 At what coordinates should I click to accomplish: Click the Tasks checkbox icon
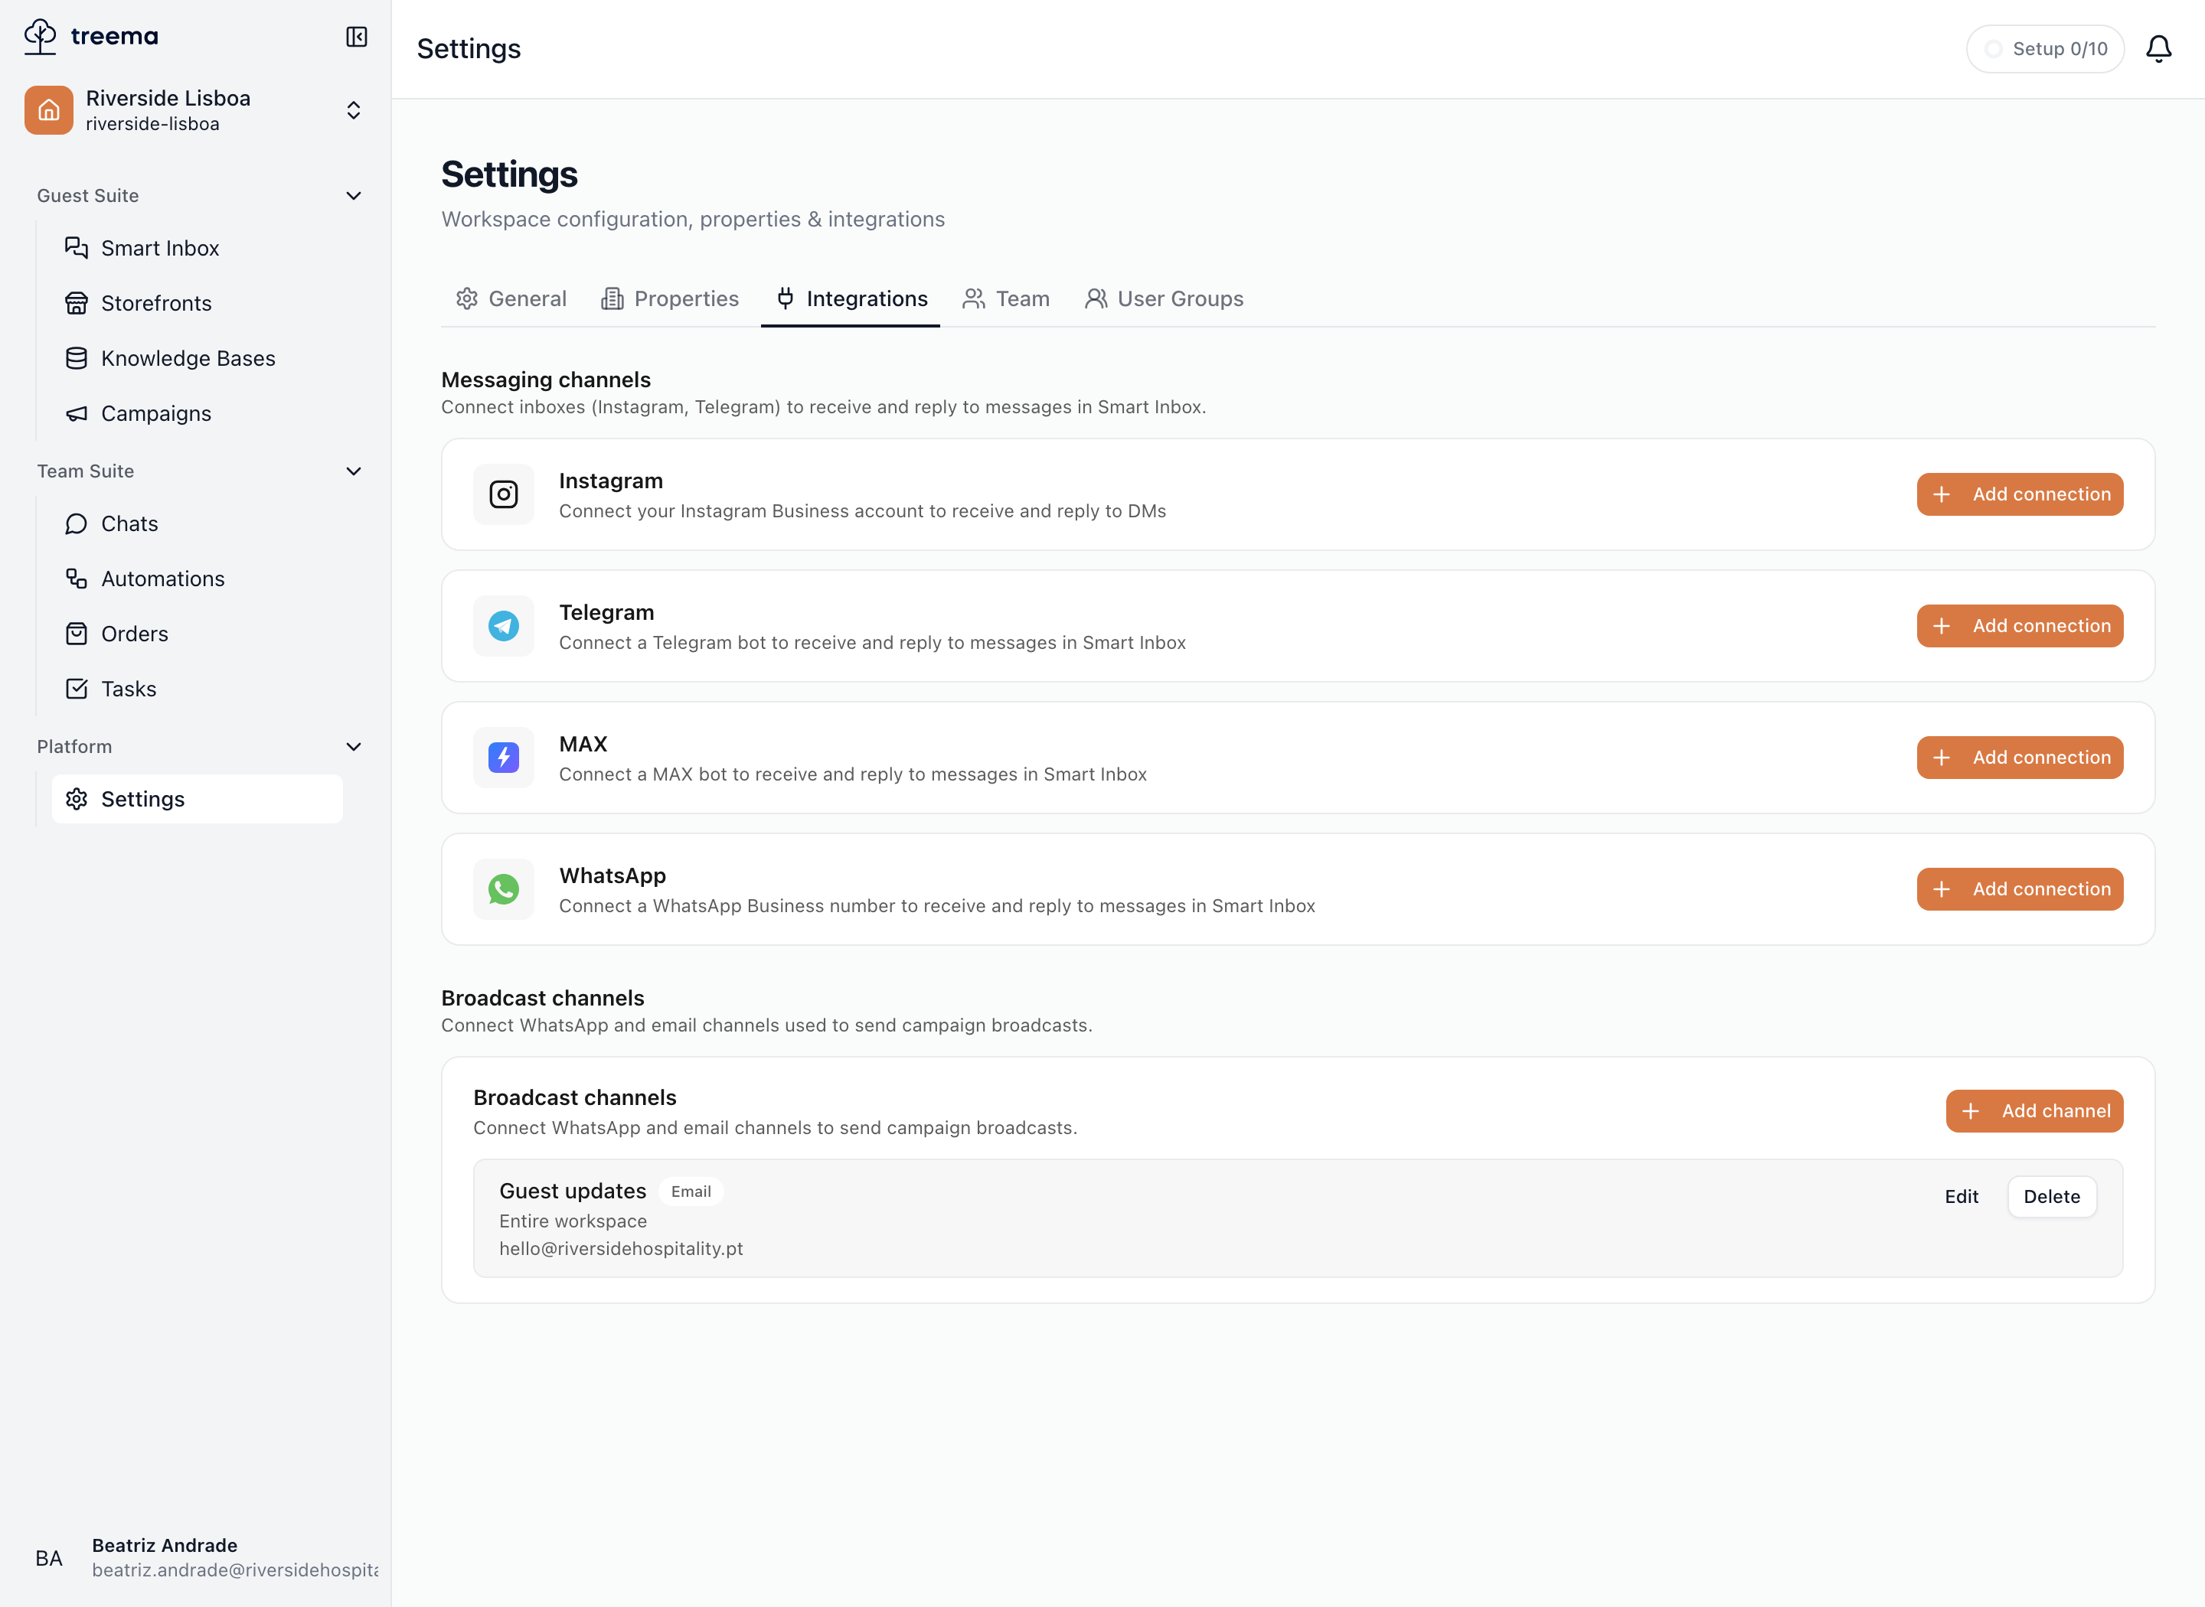tap(76, 689)
